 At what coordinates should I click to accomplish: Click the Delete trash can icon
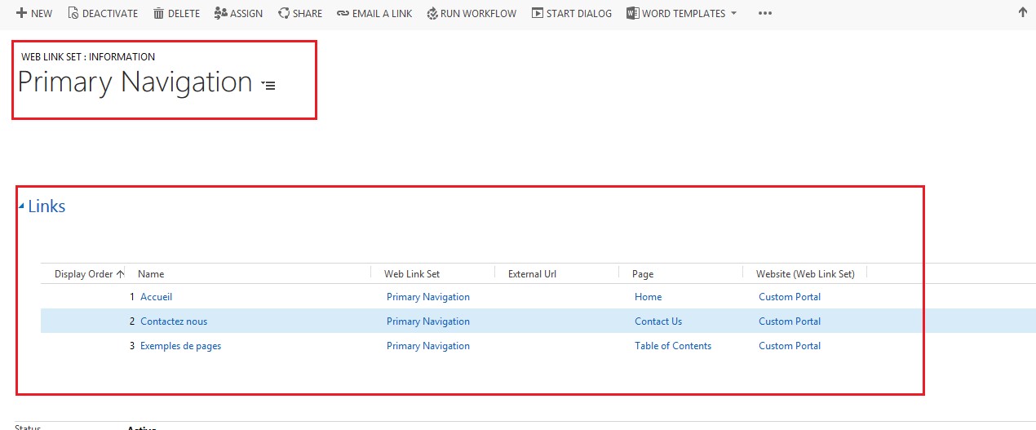click(158, 13)
